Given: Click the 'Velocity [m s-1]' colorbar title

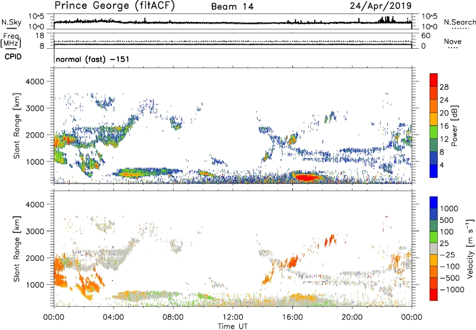Looking at the screenshot, I should pos(470,248).
